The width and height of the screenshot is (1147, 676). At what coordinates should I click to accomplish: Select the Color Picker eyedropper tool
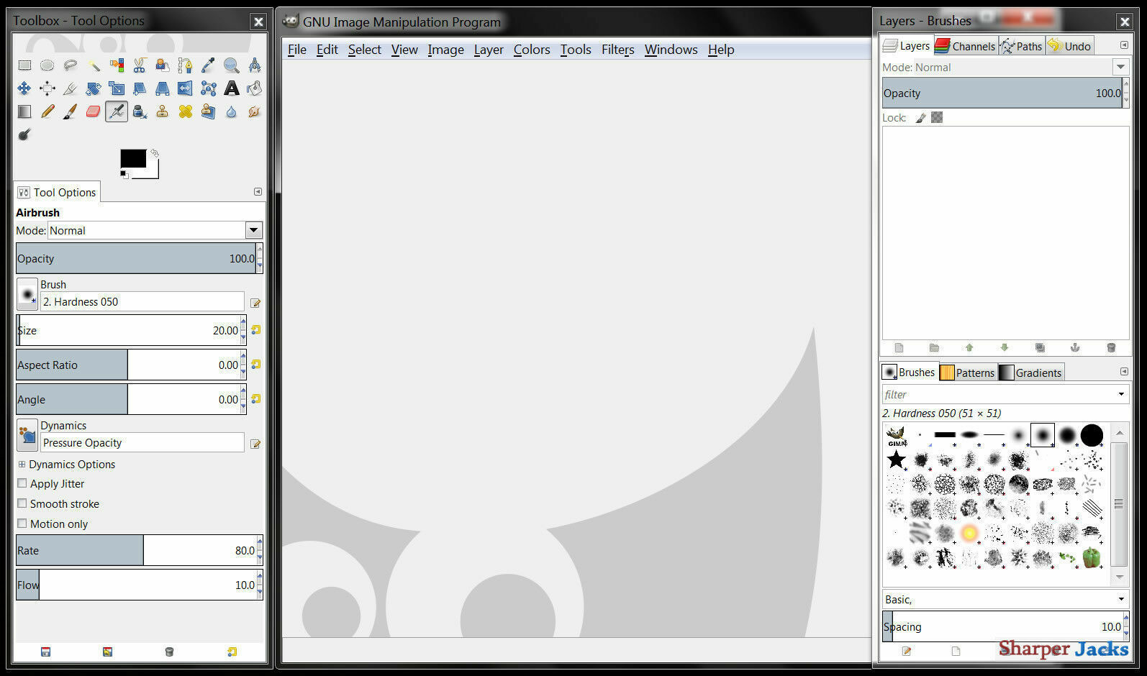click(208, 65)
